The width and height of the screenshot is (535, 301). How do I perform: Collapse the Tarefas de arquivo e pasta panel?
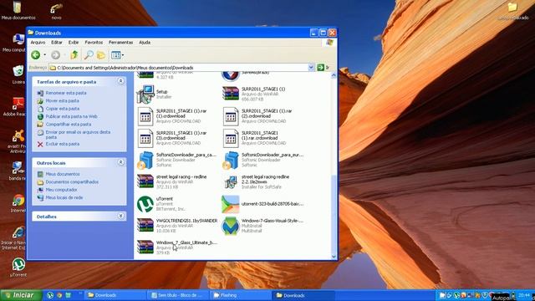coord(120,81)
